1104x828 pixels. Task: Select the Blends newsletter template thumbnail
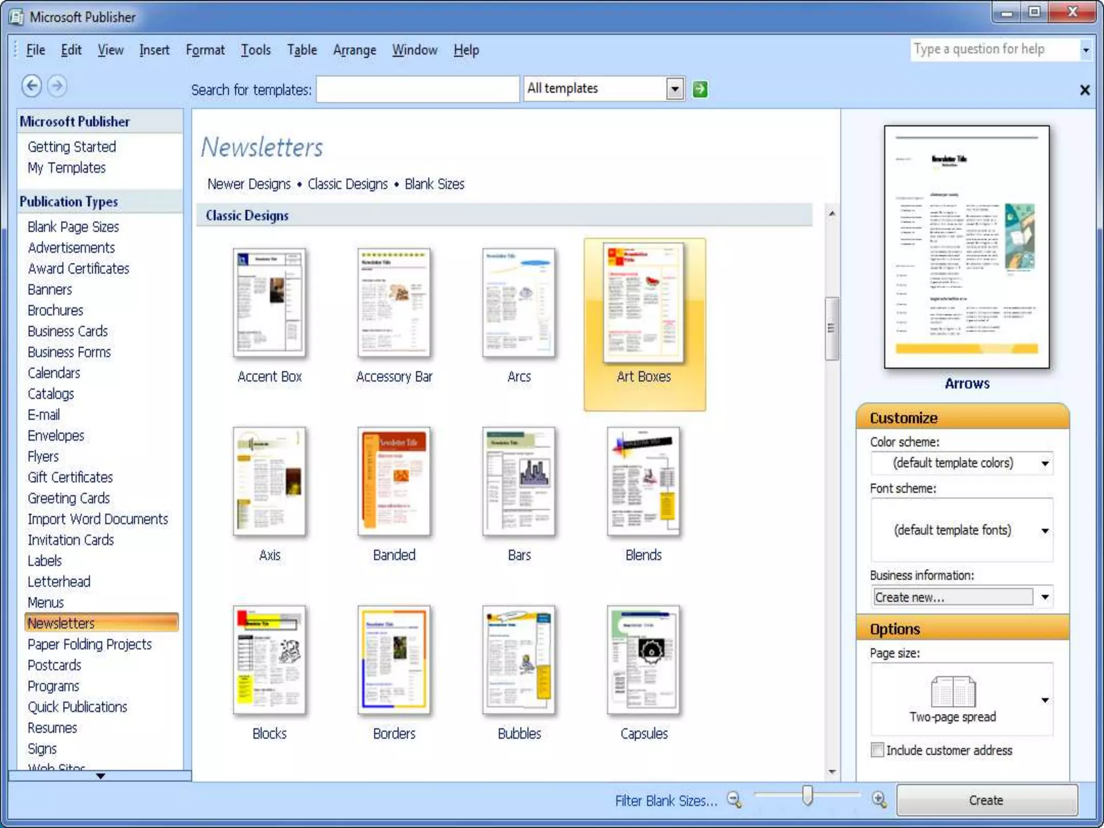point(643,481)
